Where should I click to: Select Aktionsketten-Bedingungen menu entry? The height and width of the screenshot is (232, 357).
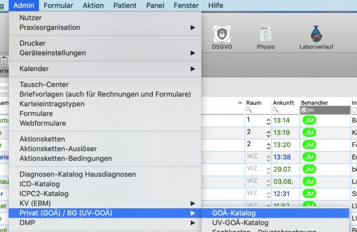click(x=105, y=158)
